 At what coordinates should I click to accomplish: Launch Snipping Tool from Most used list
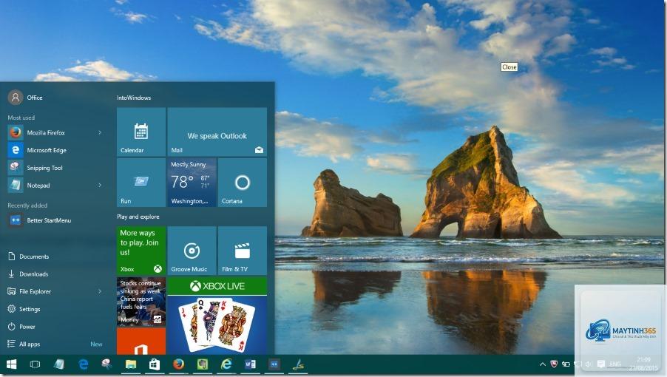[55, 168]
